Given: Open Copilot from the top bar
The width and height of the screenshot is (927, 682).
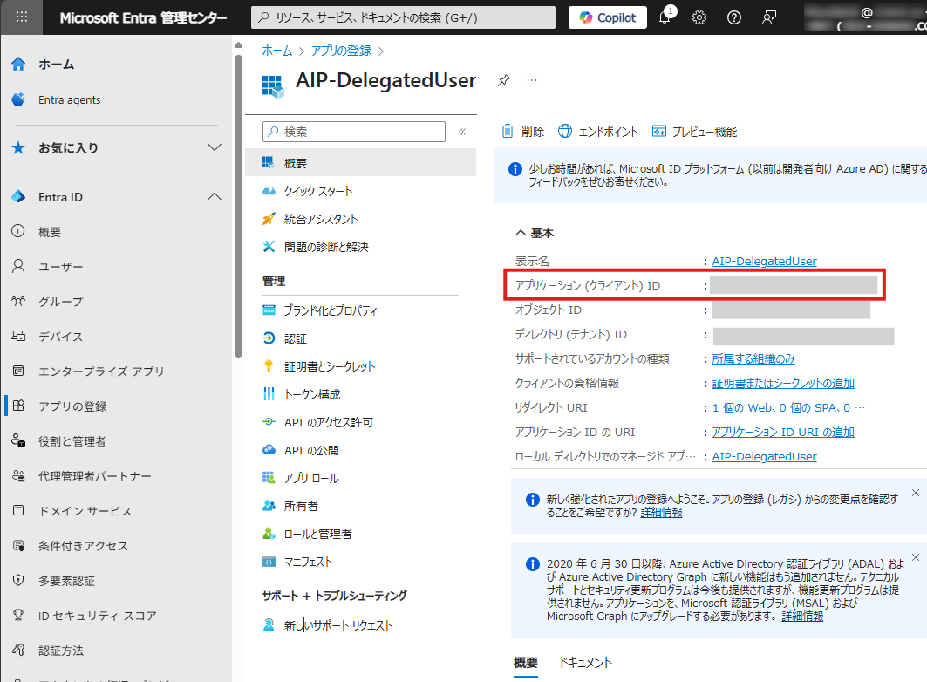Looking at the screenshot, I should pyautogui.click(x=607, y=17).
